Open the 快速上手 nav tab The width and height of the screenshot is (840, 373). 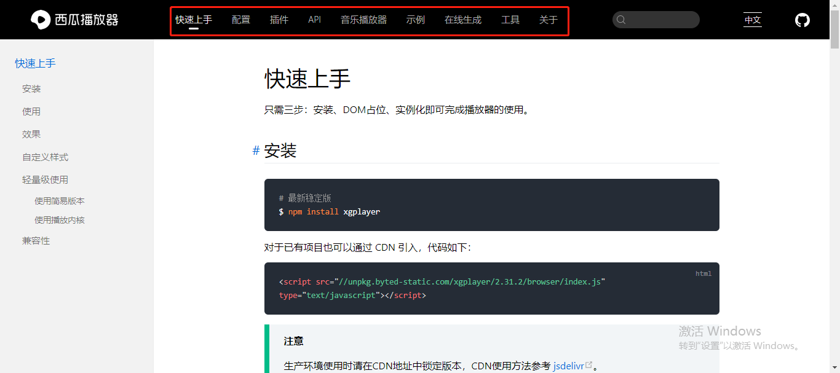click(194, 20)
